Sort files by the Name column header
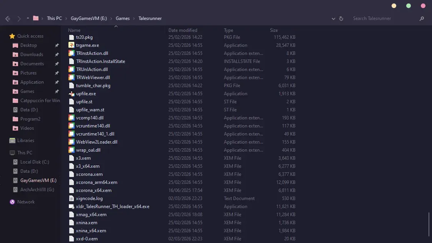This screenshot has height=243, width=432. coord(74,30)
